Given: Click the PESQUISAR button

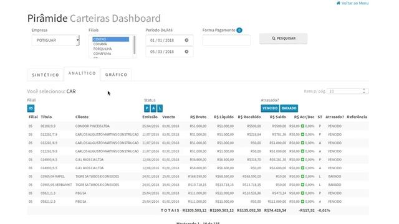Looking at the screenshot, I should 283,39.
